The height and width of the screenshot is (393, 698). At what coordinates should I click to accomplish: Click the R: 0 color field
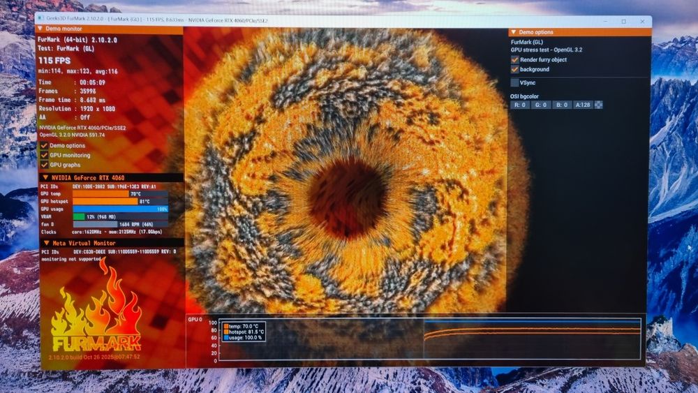[x=519, y=105]
